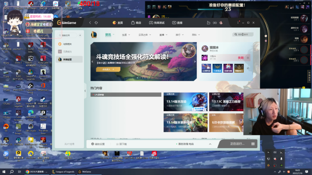Go back with WeGame's left arrow
The width and height of the screenshot is (312, 175).
coord(90,23)
